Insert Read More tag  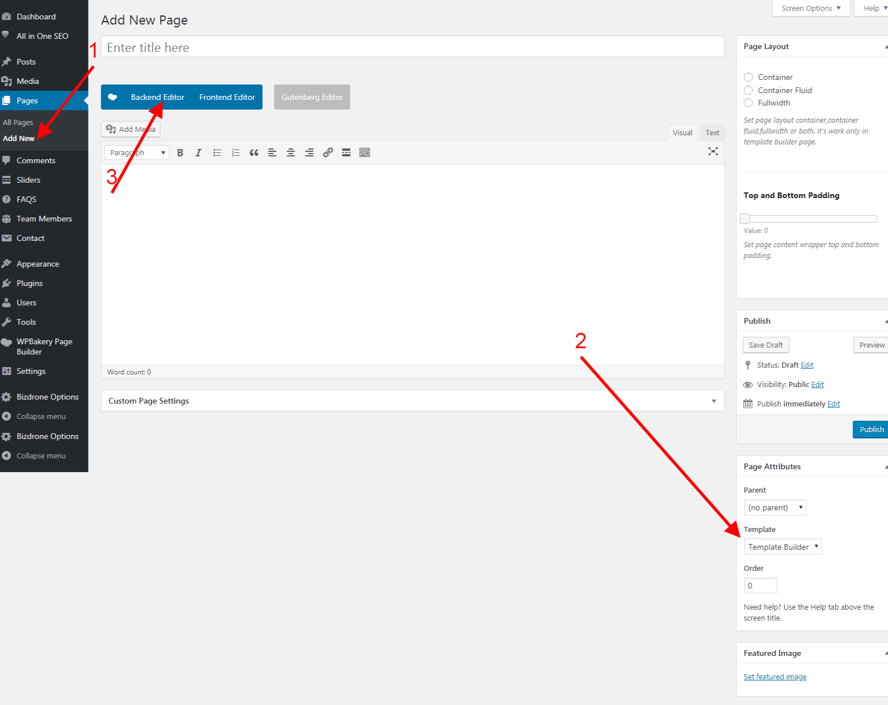pyautogui.click(x=346, y=152)
